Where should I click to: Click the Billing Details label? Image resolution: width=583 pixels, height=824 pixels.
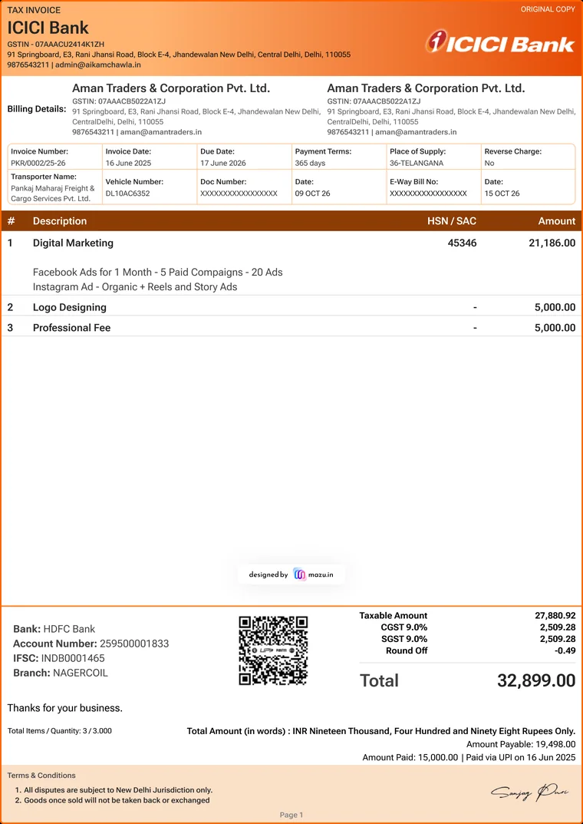click(37, 109)
